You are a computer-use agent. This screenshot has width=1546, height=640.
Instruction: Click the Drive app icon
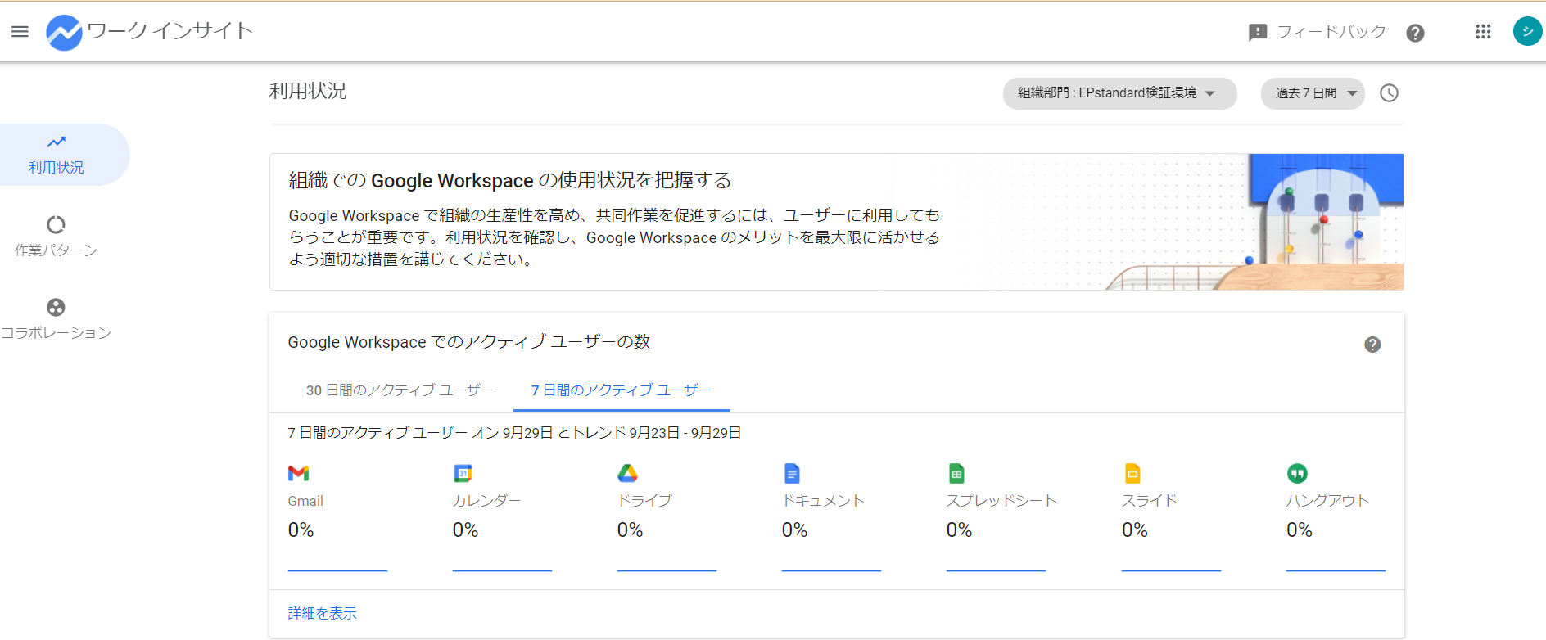click(x=627, y=473)
